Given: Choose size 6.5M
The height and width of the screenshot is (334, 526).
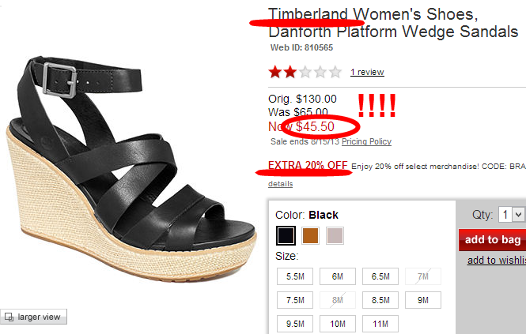Looking at the screenshot, I should pyautogui.click(x=380, y=276).
